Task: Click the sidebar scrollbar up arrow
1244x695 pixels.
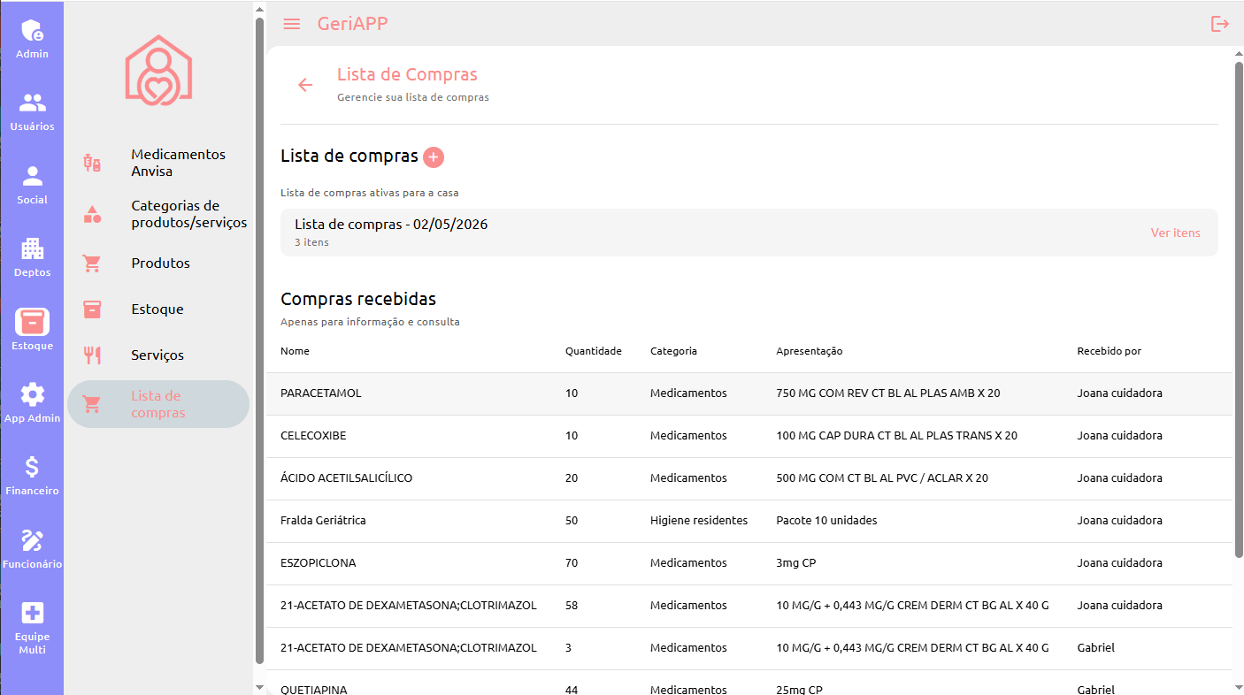Action: click(259, 10)
